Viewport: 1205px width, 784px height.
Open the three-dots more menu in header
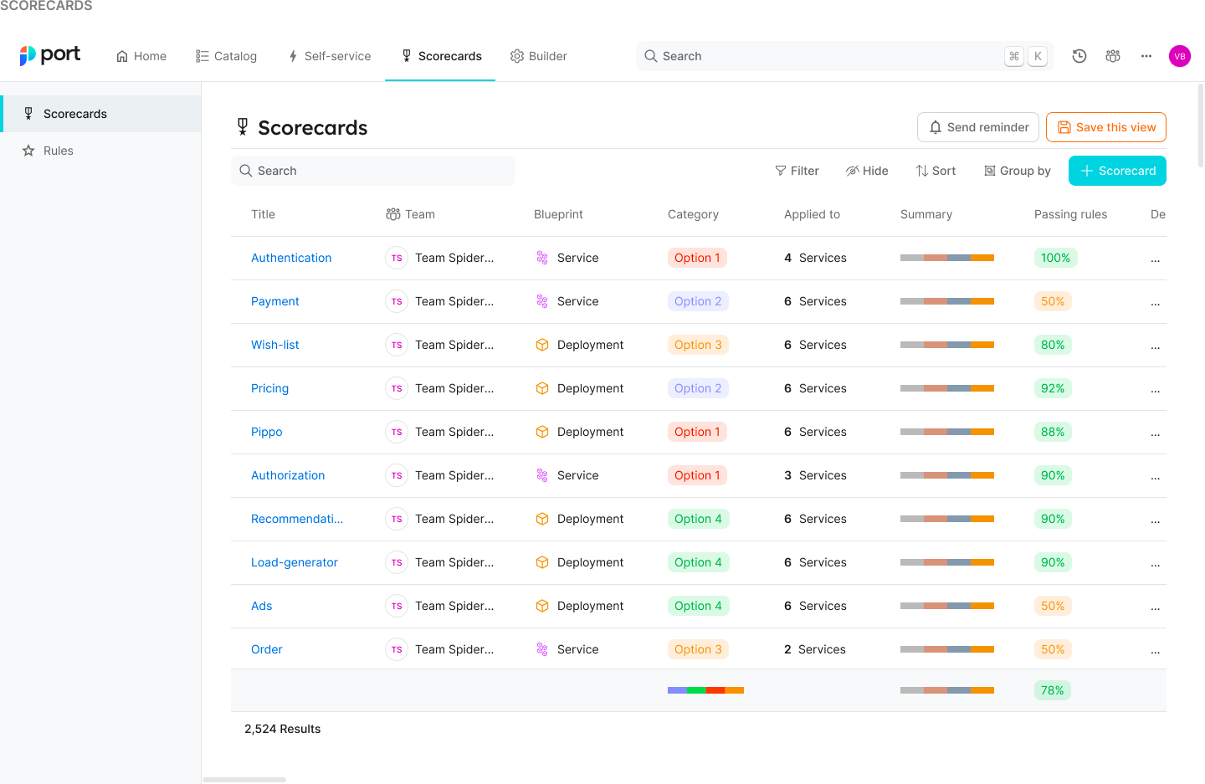pos(1146,56)
